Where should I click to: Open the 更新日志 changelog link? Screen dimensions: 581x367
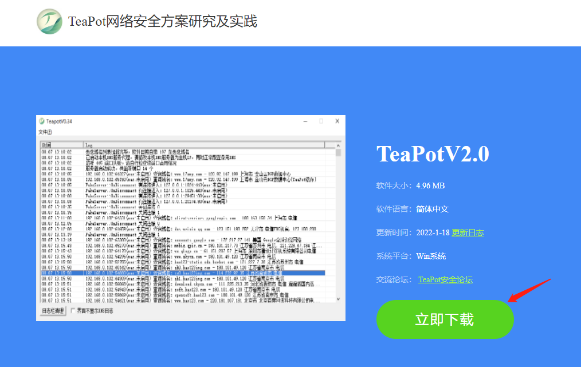468,232
